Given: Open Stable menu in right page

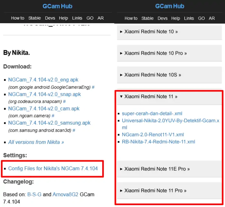Looking at the screenshot, I should [x=148, y=18].
